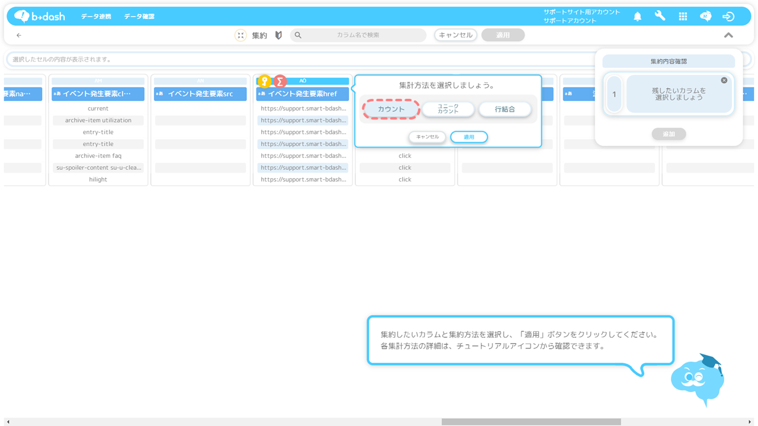Click the 'su-spoiler-content su-u-clea…' cell
The width and height of the screenshot is (758, 426).
[98, 167]
